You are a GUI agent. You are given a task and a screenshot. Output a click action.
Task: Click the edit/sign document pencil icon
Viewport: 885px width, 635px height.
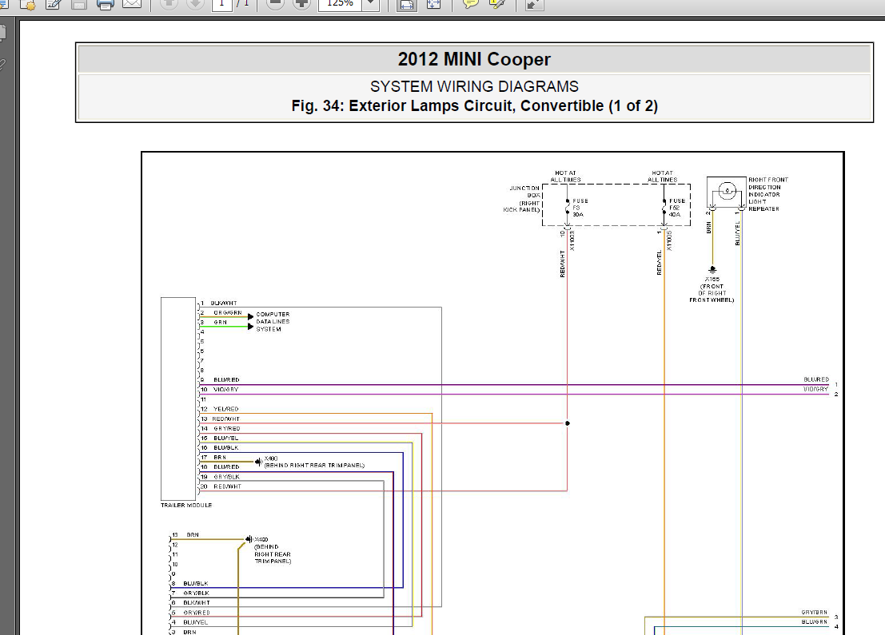(54, 4)
